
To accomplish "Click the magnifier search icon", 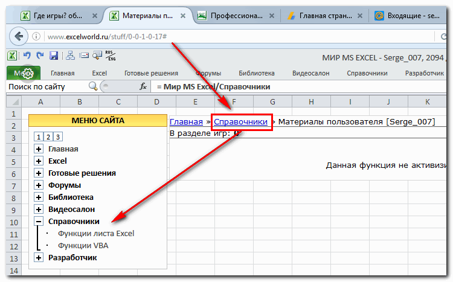I will pos(93,86).
